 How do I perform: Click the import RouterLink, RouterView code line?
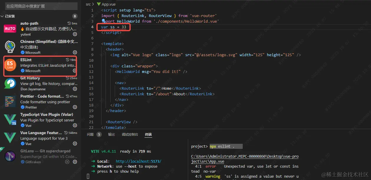point(159,16)
